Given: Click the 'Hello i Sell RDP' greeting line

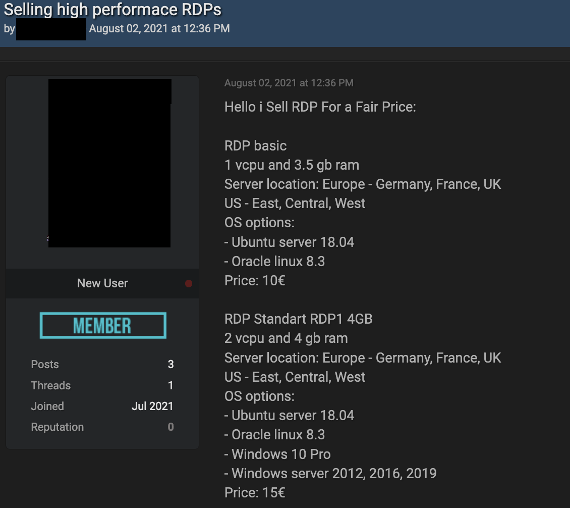Looking at the screenshot, I should [x=320, y=107].
